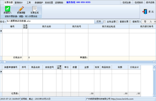156x101 pixels.
Task: Select the first row marker in upper grid
Action: (x=1, y=31)
